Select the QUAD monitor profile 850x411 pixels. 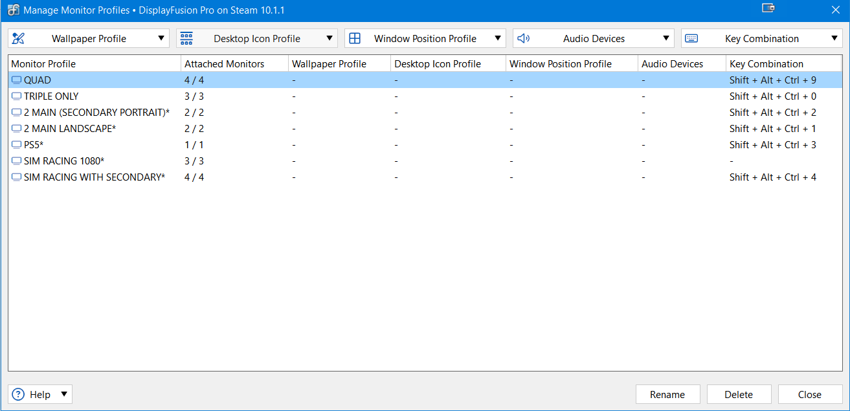pyautogui.click(x=425, y=80)
